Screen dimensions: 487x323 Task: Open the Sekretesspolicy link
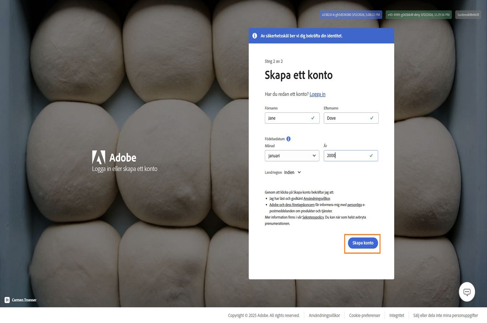click(x=313, y=217)
